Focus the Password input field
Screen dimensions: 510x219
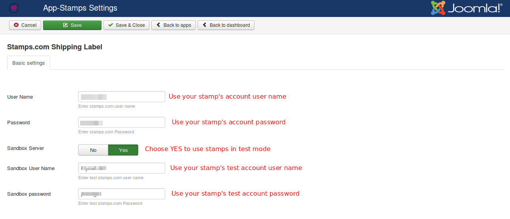tap(122, 122)
